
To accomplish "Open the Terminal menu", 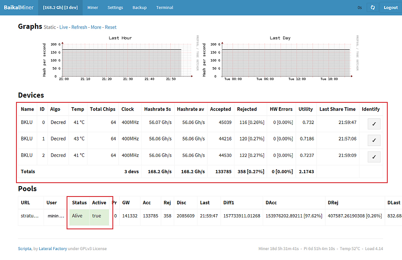I will tap(165, 8).
